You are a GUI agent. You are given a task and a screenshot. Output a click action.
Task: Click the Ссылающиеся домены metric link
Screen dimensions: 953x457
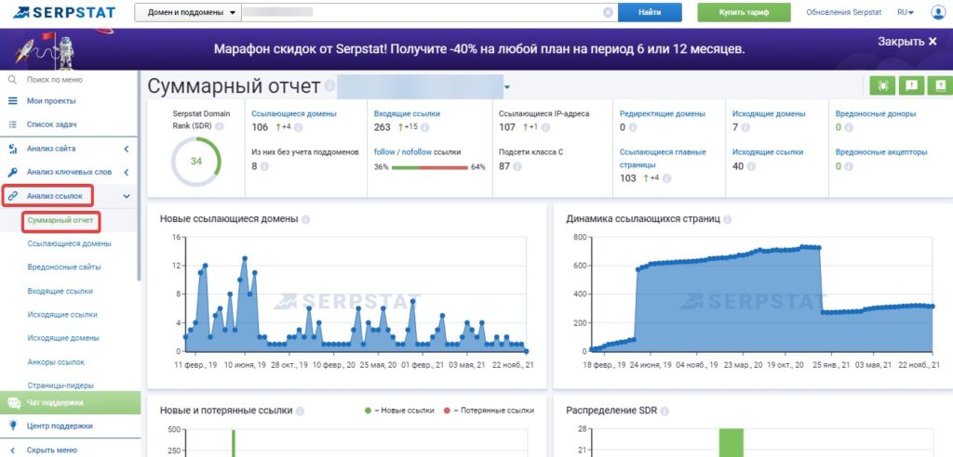(x=294, y=113)
